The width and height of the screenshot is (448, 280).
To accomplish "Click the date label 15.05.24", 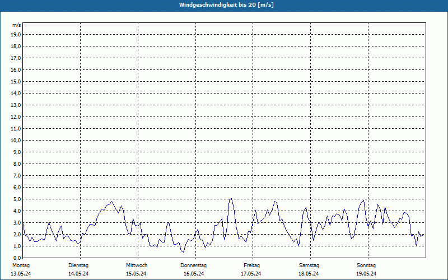I will click(136, 274).
